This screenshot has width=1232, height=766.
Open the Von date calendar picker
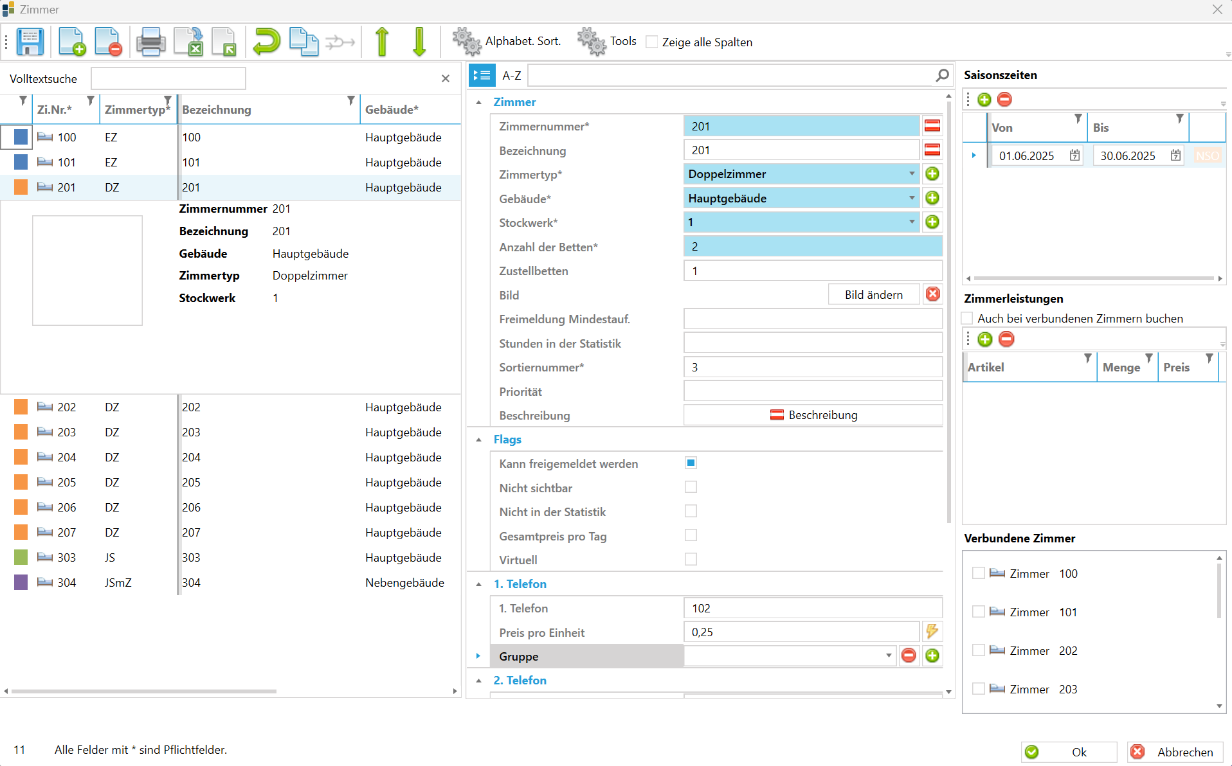click(x=1074, y=156)
